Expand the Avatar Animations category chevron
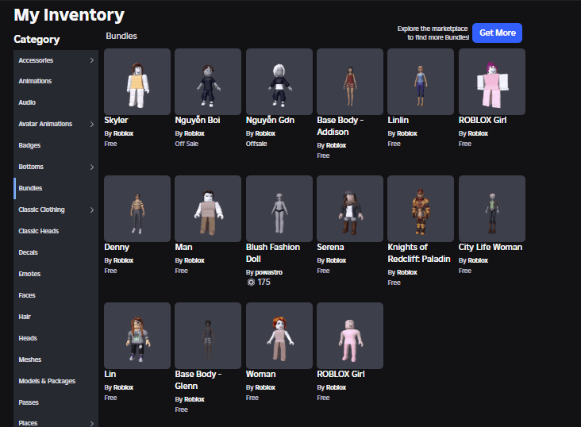 [x=92, y=124]
